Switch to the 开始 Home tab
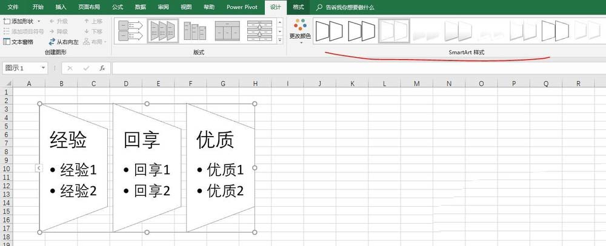The height and width of the screenshot is (246, 606). pyautogui.click(x=38, y=7)
